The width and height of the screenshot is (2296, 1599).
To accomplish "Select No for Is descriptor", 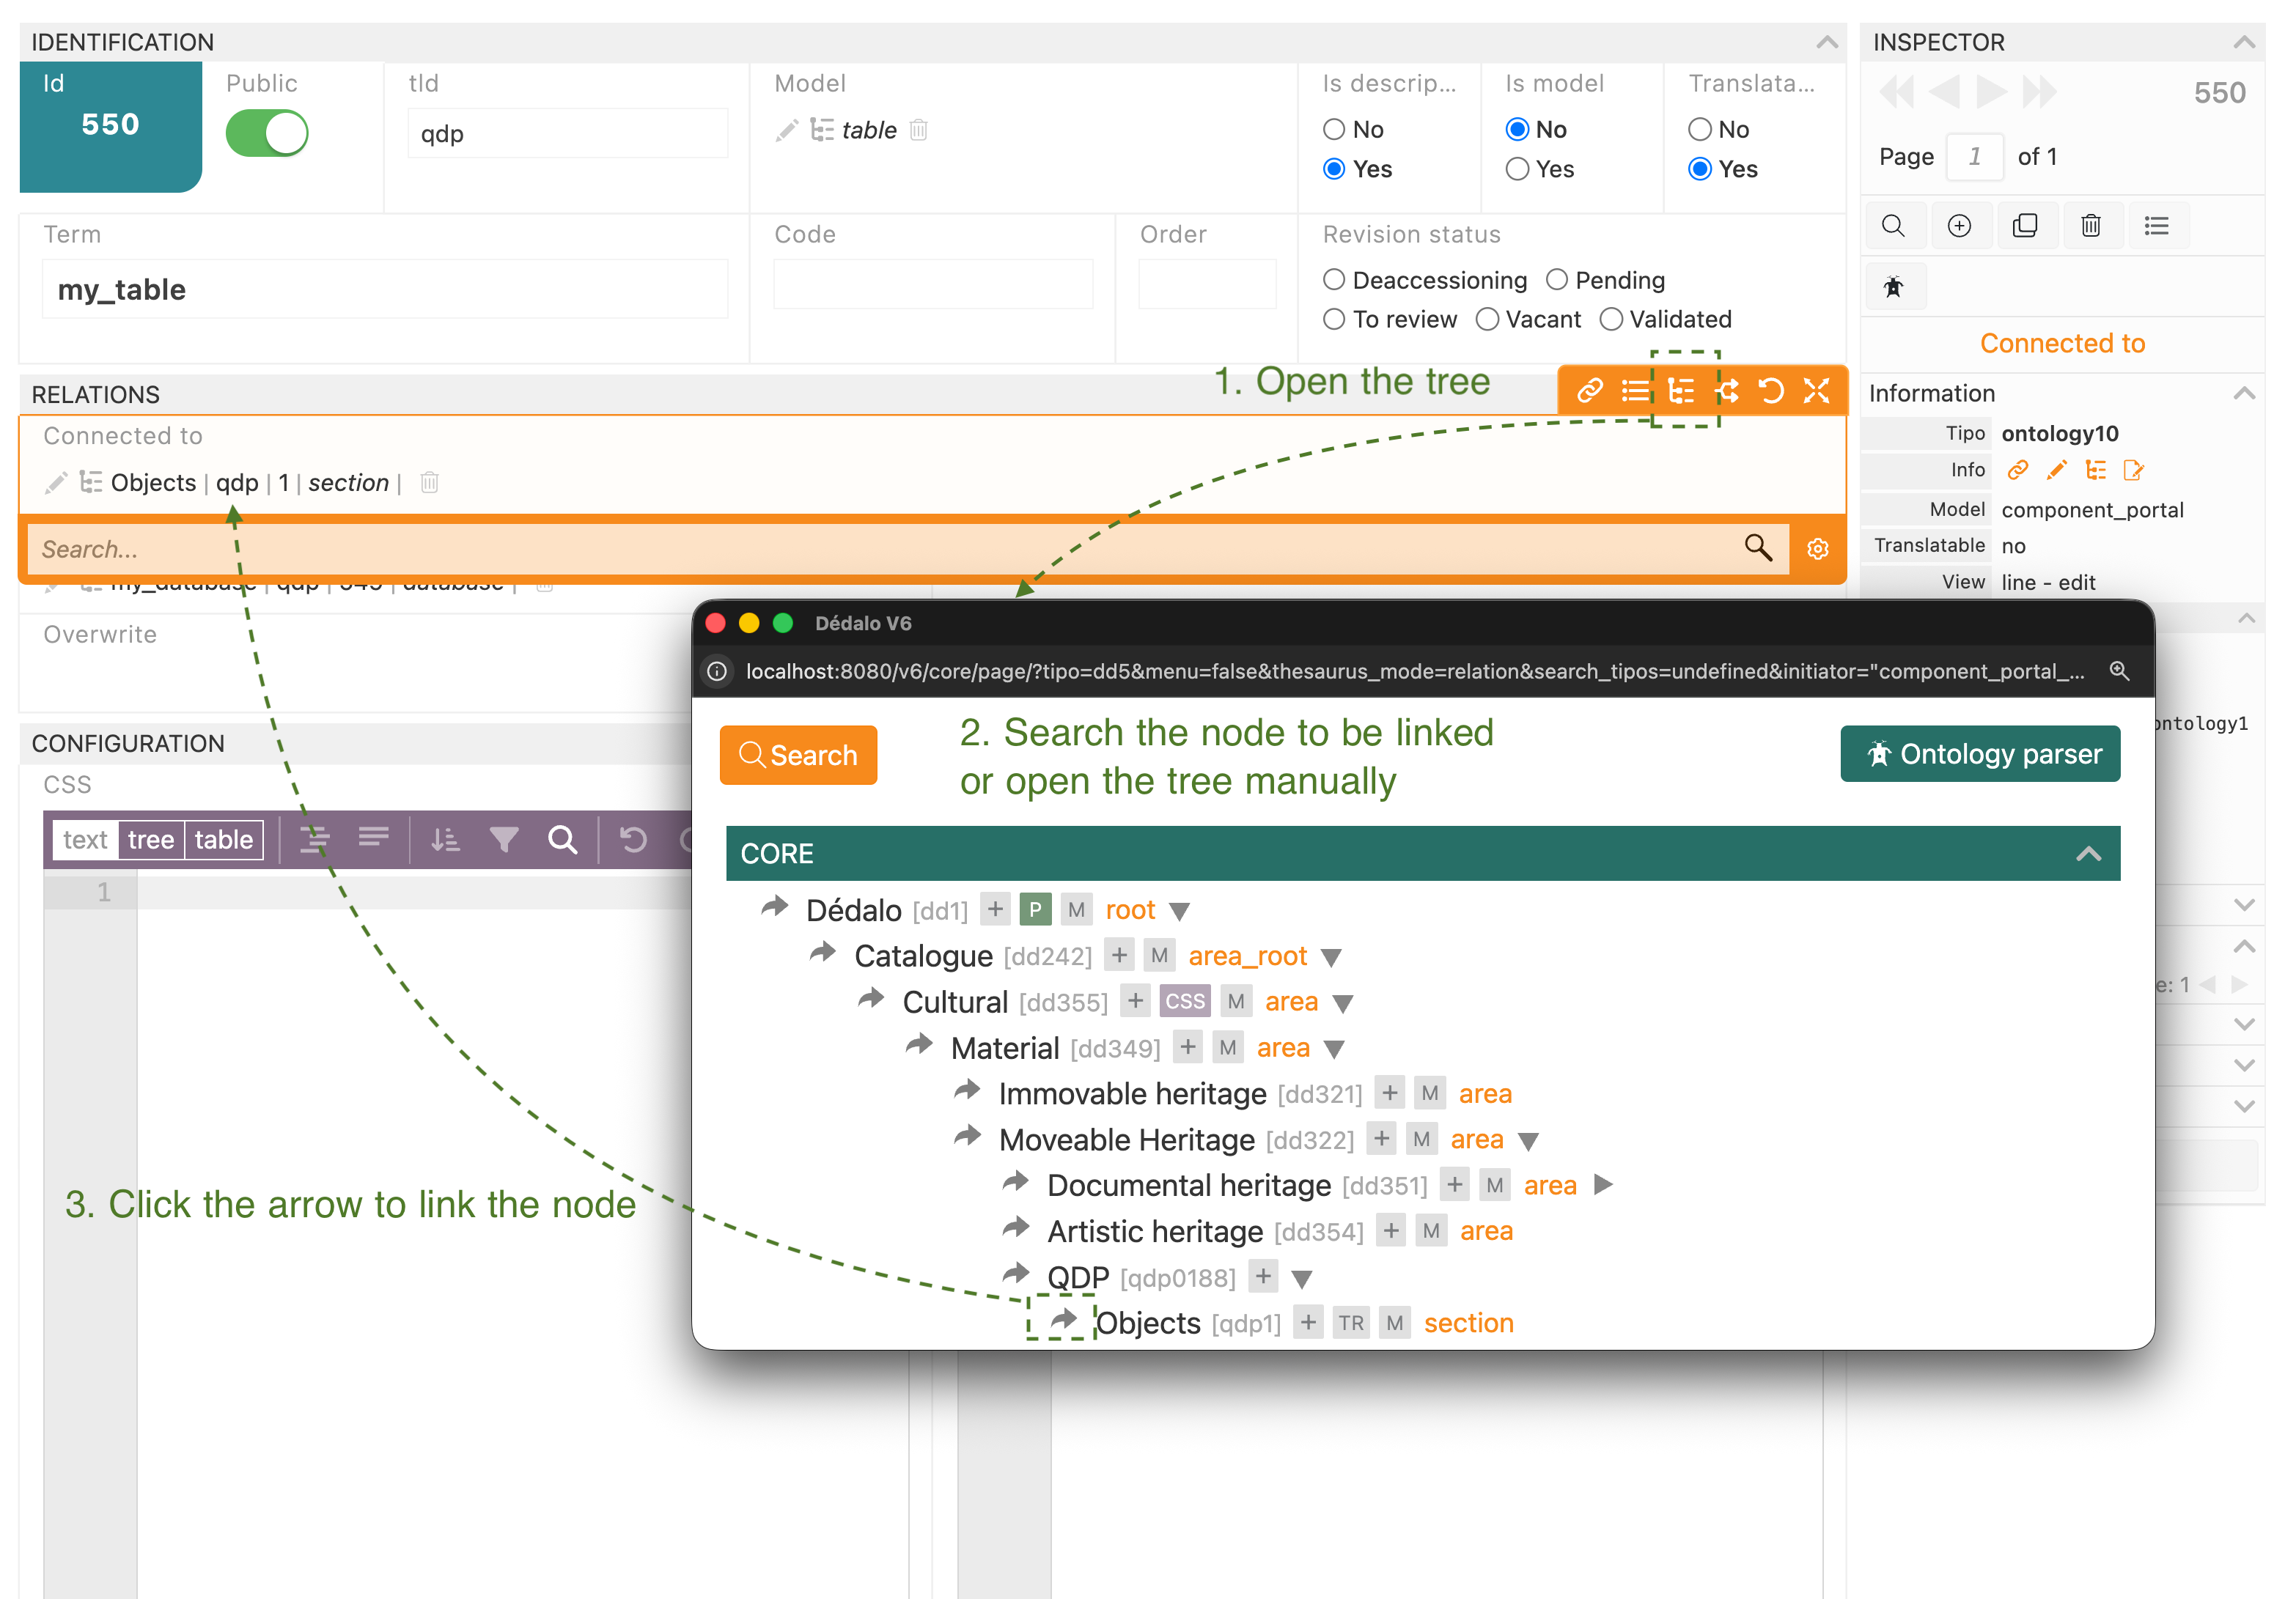I will pos(1334,130).
